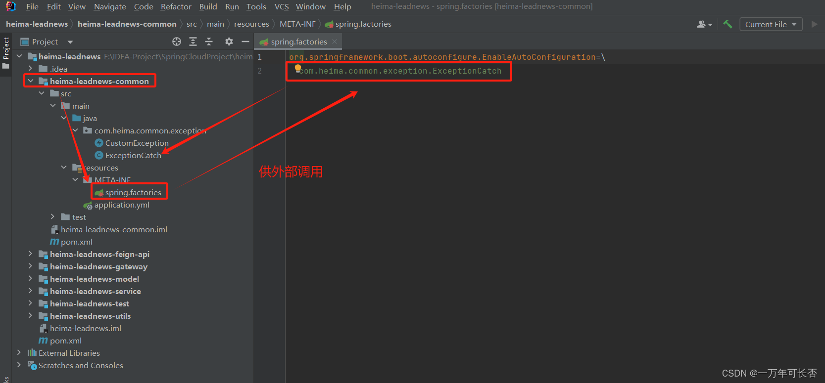Click the root pom.xml Maven icon
Screen dimensions: 825x383
(x=44, y=340)
